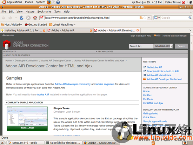193x145 pixels.
Task: Close the Adobe - Adobe AIR tab
Action: click(x=91, y=31)
